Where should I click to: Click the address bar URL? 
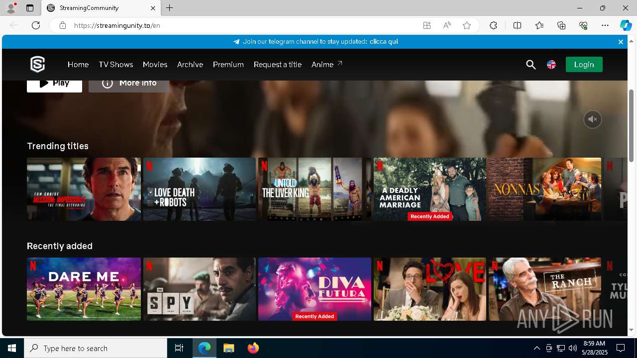click(x=117, y=25)
